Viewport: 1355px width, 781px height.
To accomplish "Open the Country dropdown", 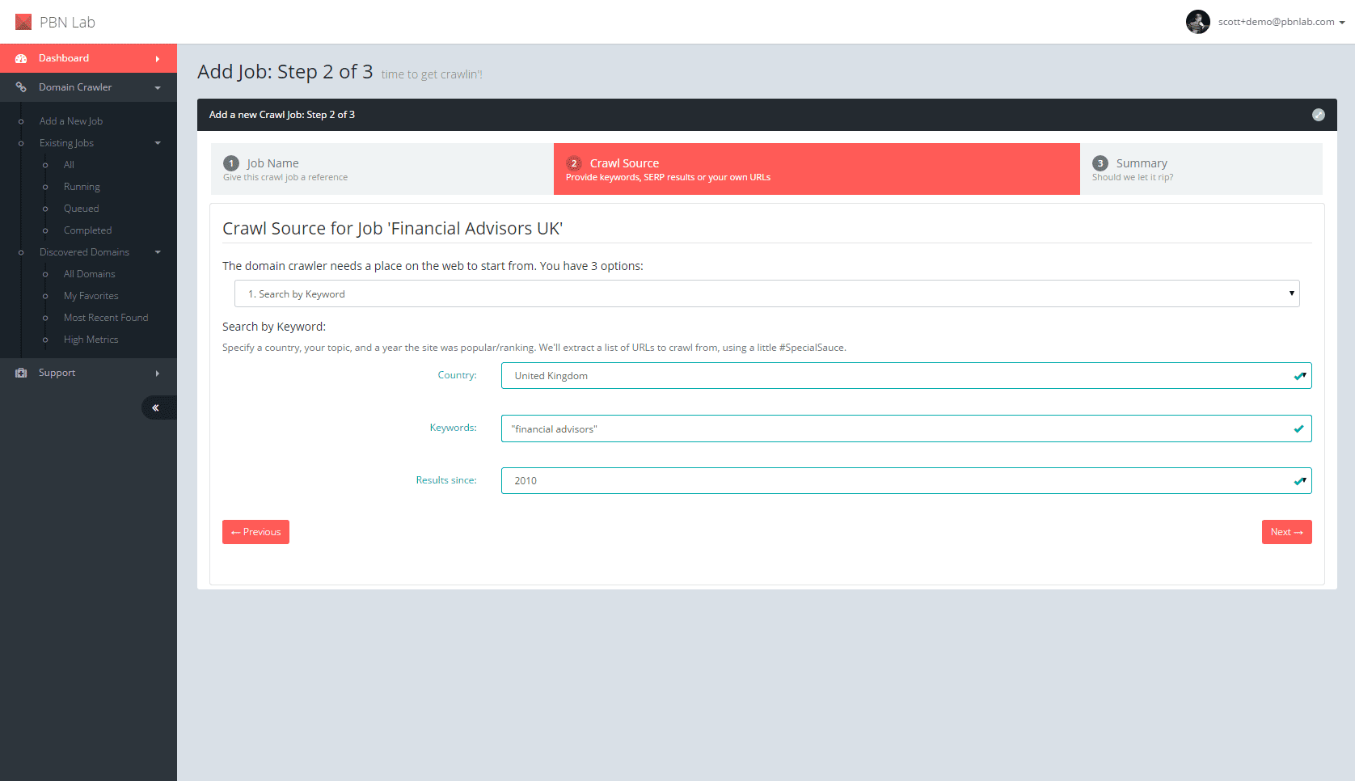I will click(905, 376).
